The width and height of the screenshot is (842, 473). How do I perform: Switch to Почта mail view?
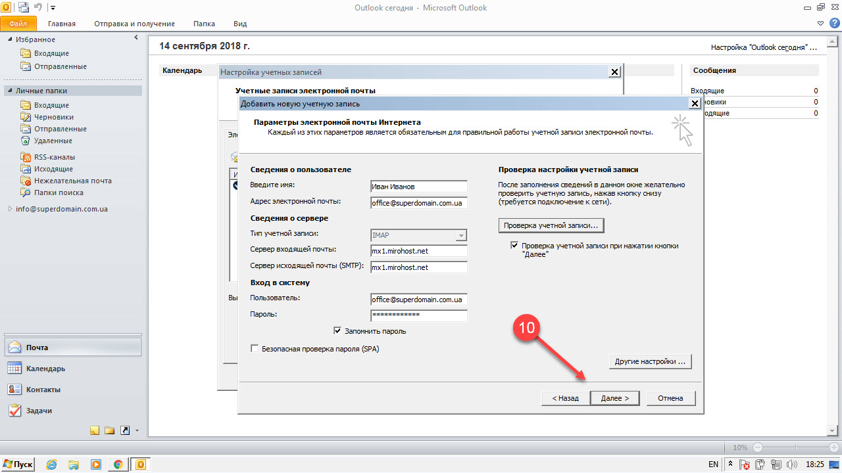[x=72, y=348]
